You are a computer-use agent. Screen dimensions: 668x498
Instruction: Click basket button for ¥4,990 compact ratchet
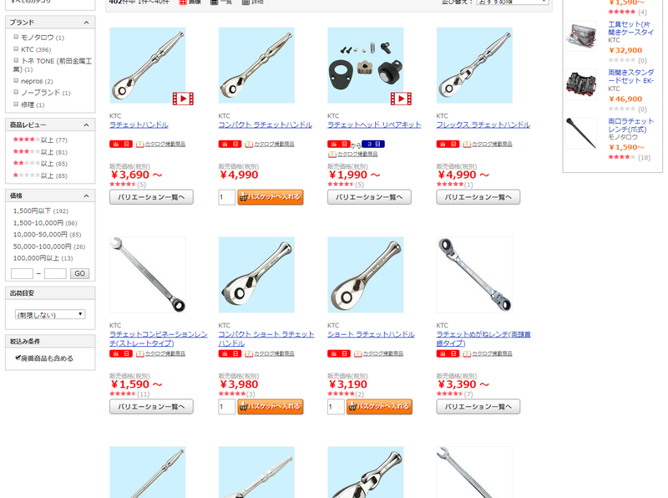click(x=271, y=197)
